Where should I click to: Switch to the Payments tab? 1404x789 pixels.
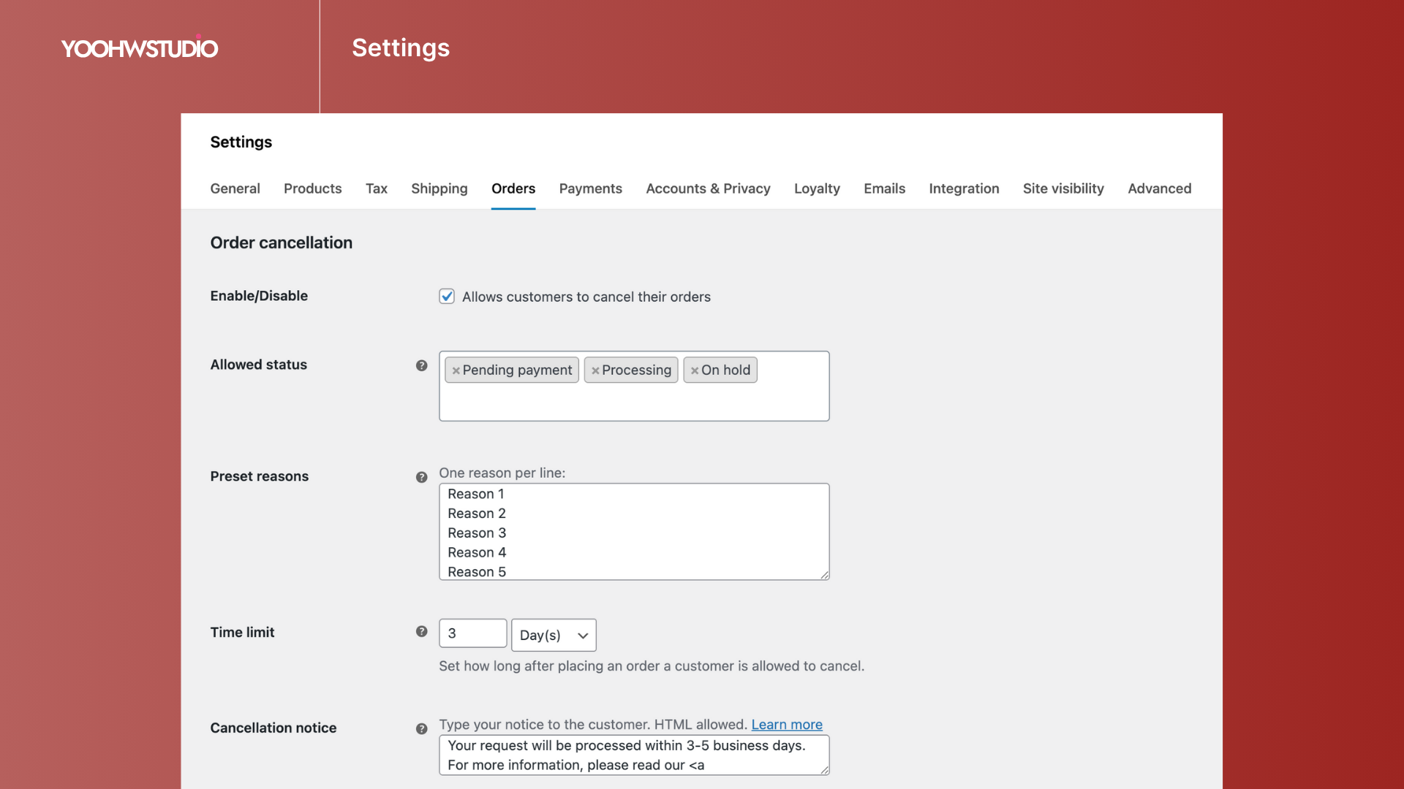pos(590,188)
